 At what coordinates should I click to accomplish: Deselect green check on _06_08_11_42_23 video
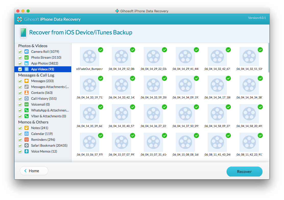pyautogui.click(x=260, y=135)
